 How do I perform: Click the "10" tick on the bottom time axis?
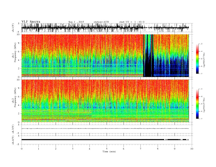(x=192, y=149)
